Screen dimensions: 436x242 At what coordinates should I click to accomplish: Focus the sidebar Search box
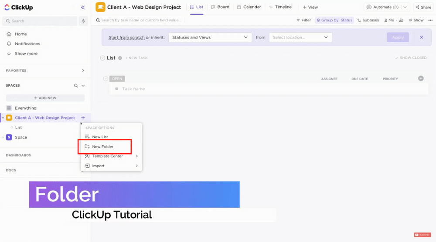40,21
